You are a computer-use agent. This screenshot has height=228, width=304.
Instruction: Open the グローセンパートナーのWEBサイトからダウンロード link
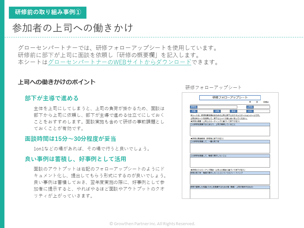click(x=119, y=62)
